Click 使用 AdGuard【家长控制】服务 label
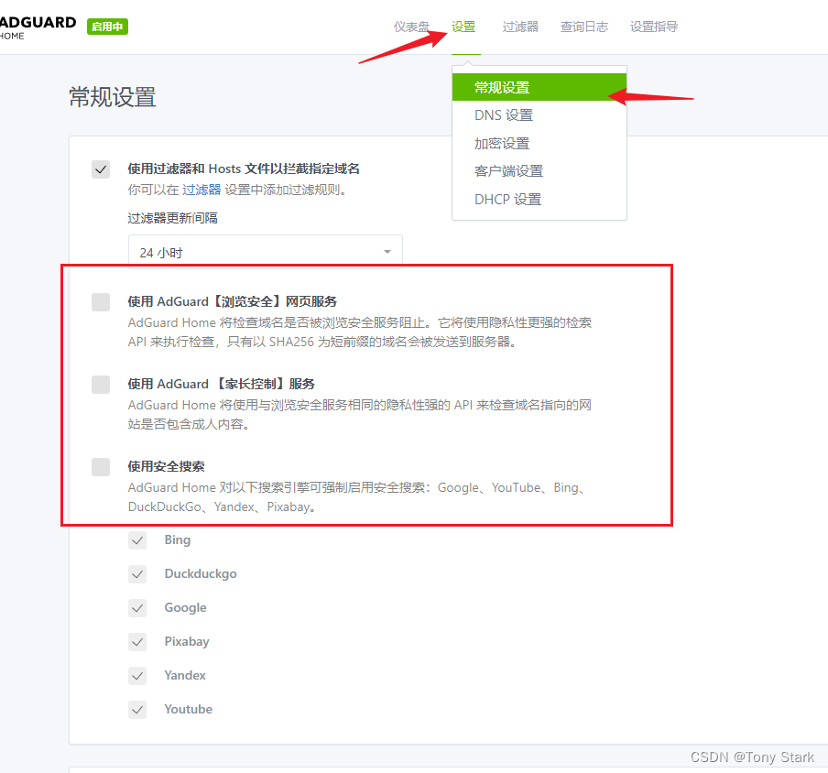828x773 pixels. tap(222, 384)
